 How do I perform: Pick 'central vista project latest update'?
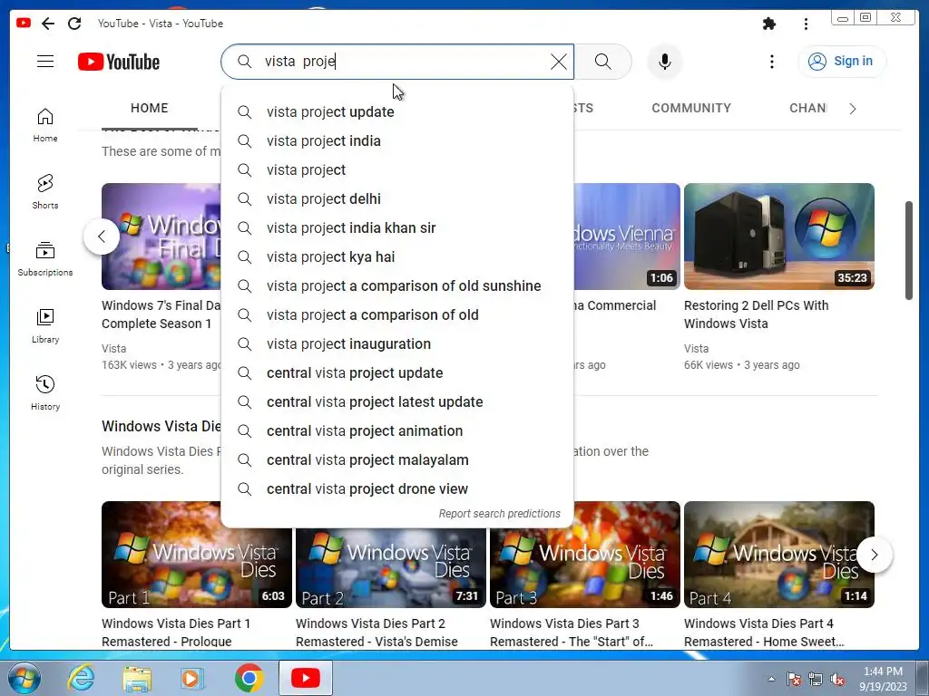pyautogui.click(x=397, y=401)
